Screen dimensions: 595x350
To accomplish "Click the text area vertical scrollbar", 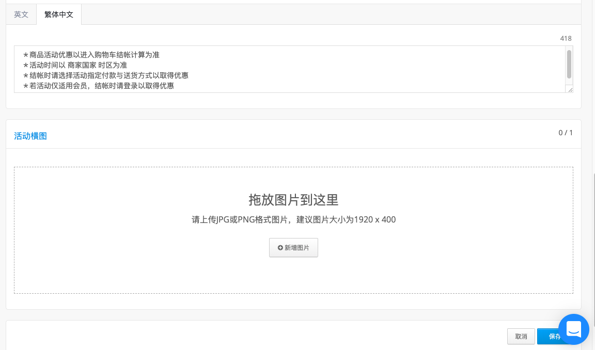I will [x=569, y=65].
